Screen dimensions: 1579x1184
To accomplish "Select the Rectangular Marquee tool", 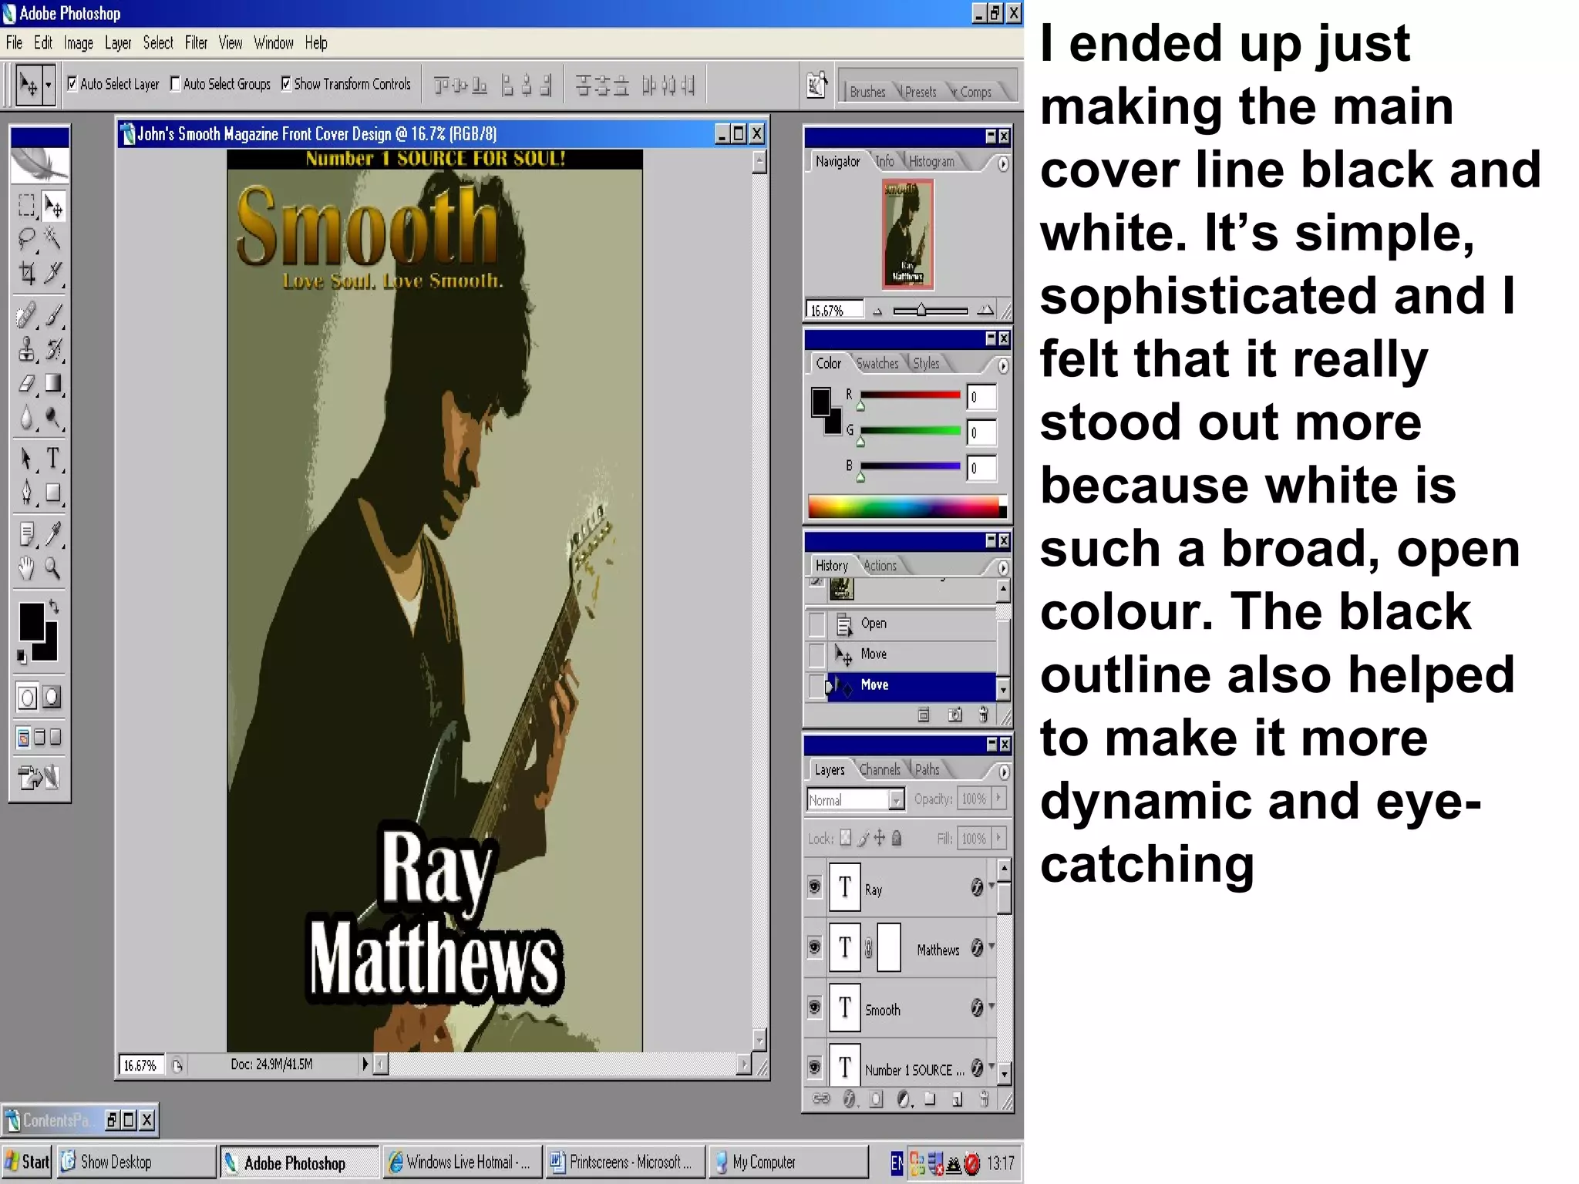I will 26,206.
